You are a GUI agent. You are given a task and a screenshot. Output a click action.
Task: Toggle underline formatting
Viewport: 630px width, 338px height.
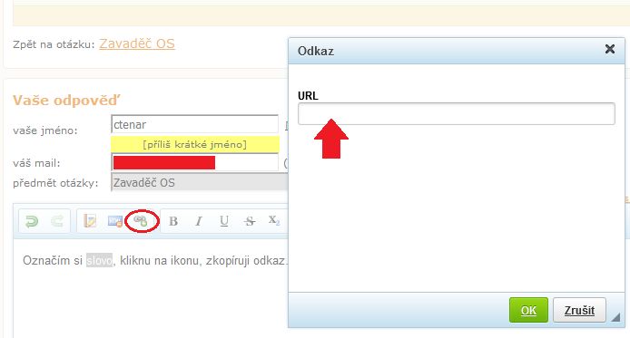pyautogui.click(x=224, y=221)
